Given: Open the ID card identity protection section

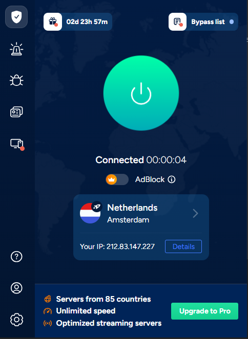Looking at the screenshot, I should pyautogui.click(x=16, y=112).
